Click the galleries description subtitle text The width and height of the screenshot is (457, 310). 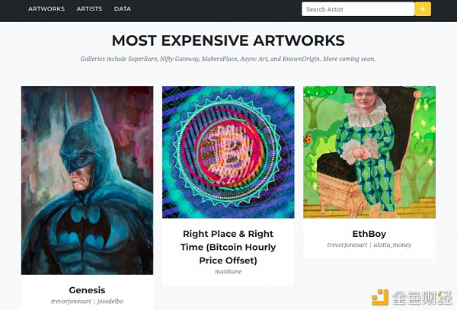(x=228, y=59)
